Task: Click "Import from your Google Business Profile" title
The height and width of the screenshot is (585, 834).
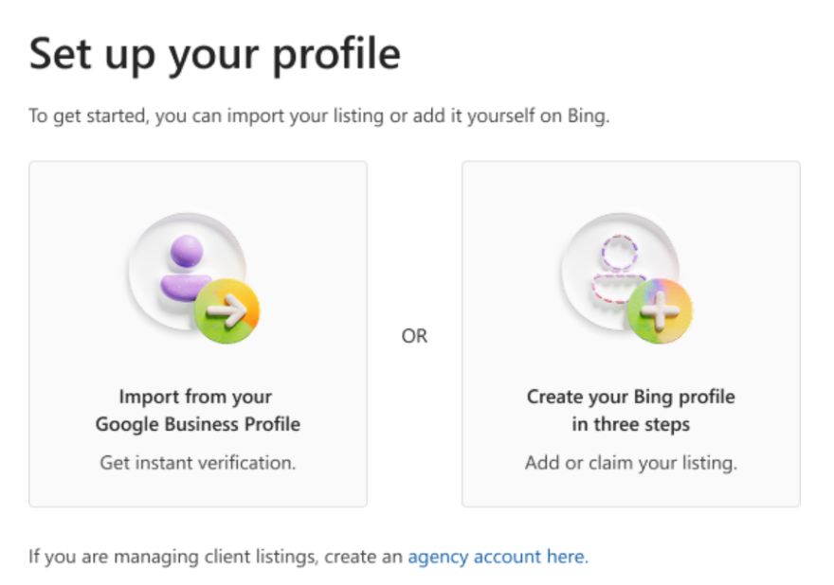Action: [x=197, y=410]
